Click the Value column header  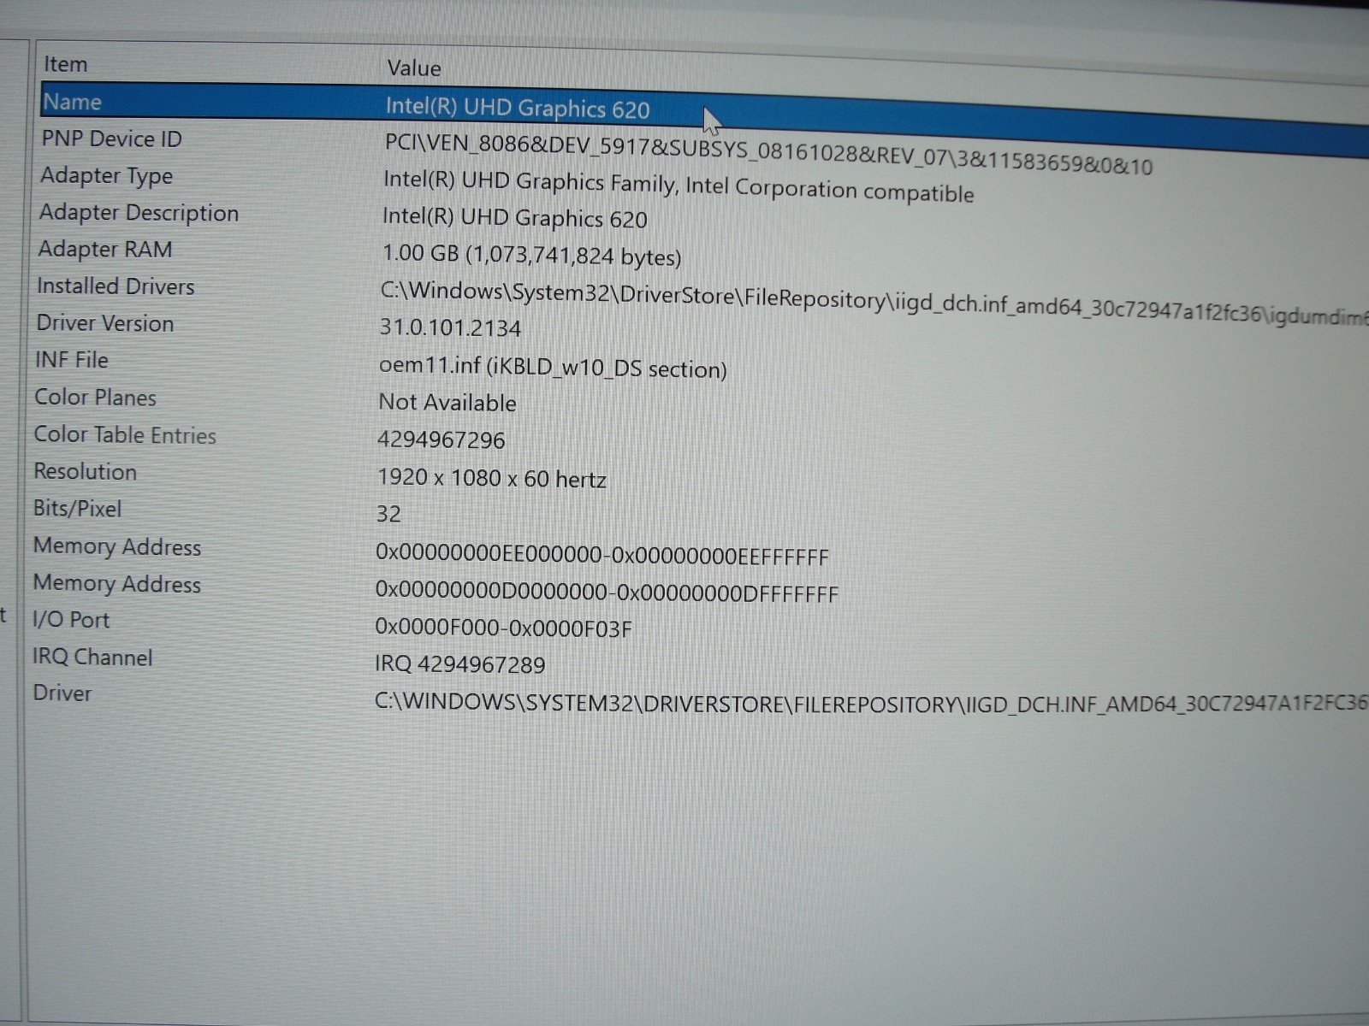pyautogui.click(x=414, y=68)
